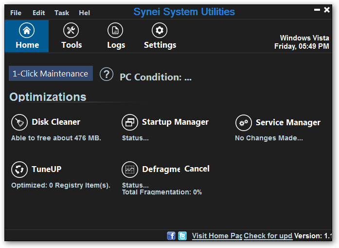Image resolution: width=339 pixels, height=248 pixels.
Task: Click the Disk Cleaner broom icon
Action: (19, 122)
